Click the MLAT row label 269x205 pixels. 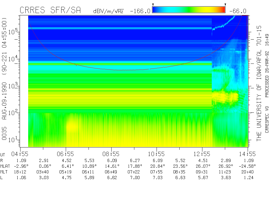tap(5, 166)
